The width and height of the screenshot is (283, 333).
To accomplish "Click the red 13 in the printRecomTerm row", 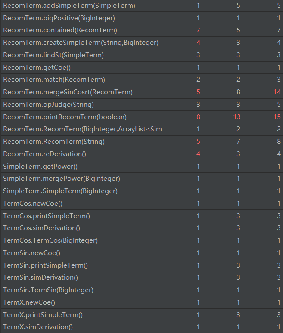I will 236,117.
